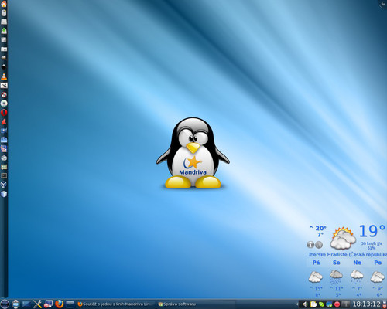387x309 pixels.
Task: Select the So forecast day
Action: pos(337,263)
